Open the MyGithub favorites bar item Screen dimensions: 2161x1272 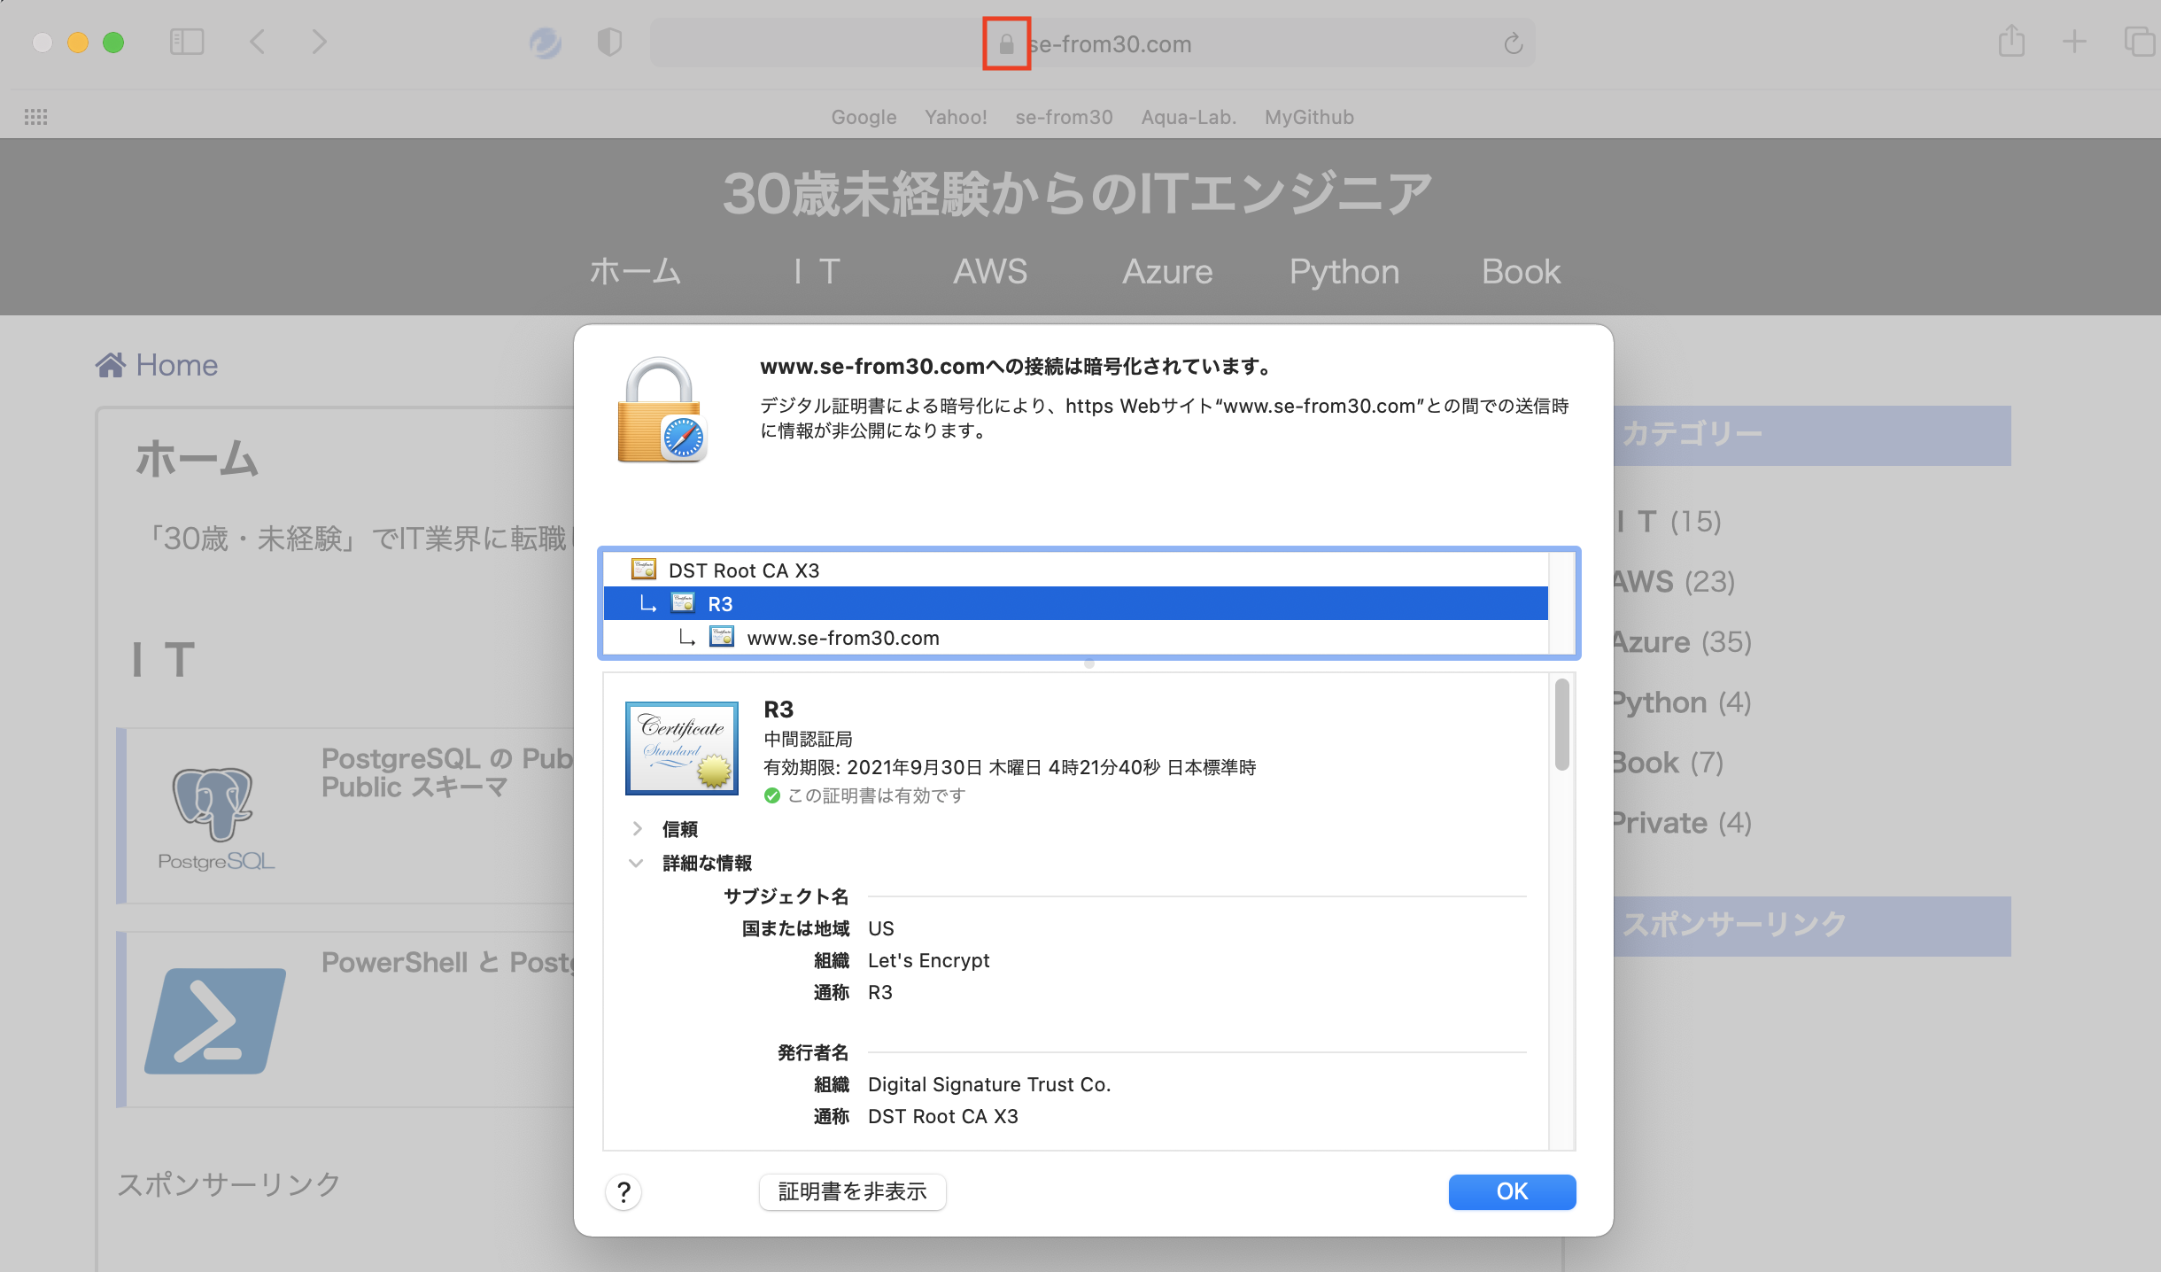[x=1308, y=117]
